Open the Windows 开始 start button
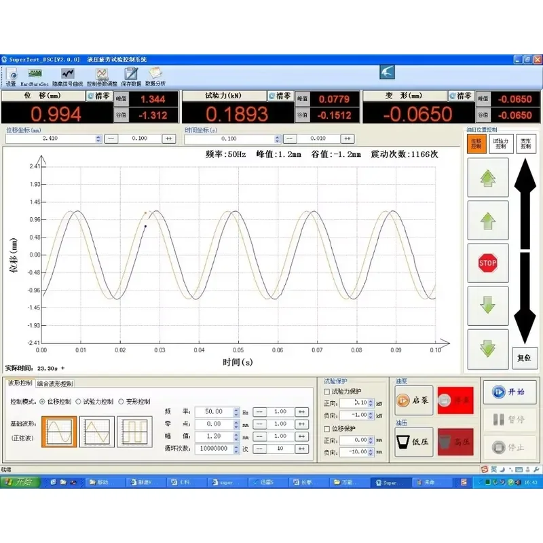 [20, 482]
